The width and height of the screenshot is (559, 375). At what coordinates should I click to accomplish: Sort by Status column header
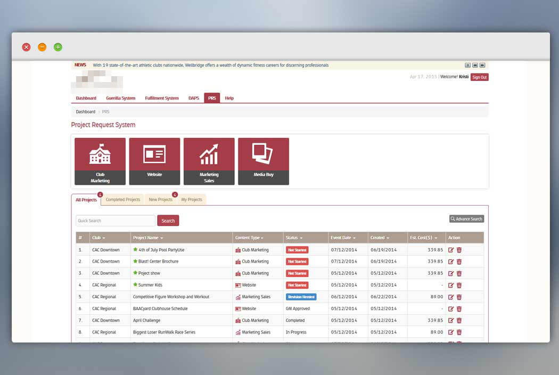coord(294,238)
